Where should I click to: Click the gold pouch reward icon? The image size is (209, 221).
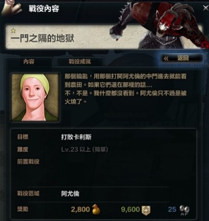coord(96,210)
